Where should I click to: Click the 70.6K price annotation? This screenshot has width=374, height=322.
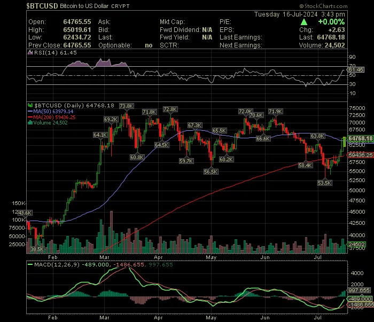point(256,115)
